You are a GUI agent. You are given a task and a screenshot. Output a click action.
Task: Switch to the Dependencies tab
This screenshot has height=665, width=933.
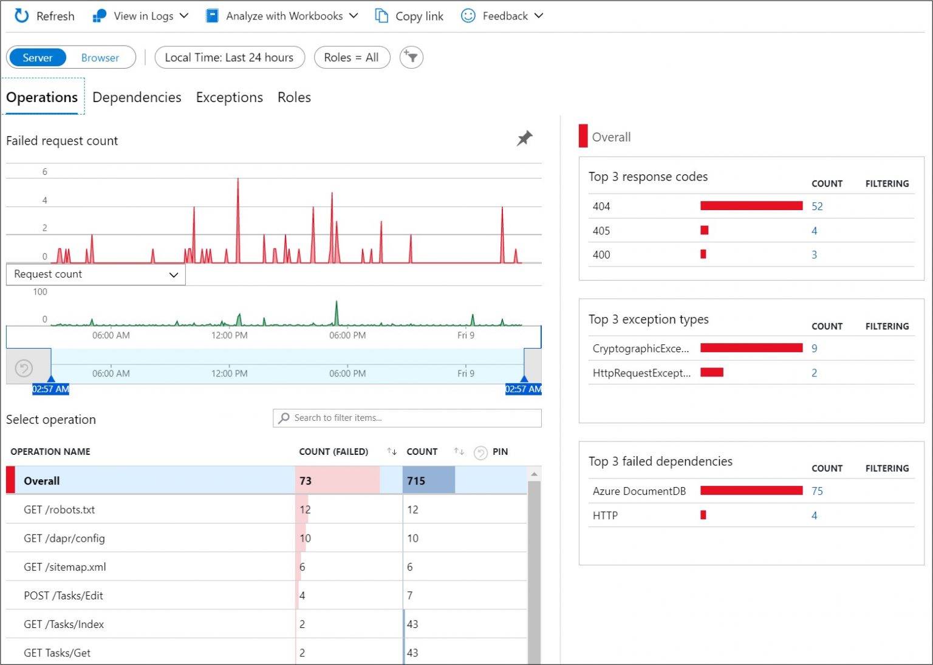137,97
